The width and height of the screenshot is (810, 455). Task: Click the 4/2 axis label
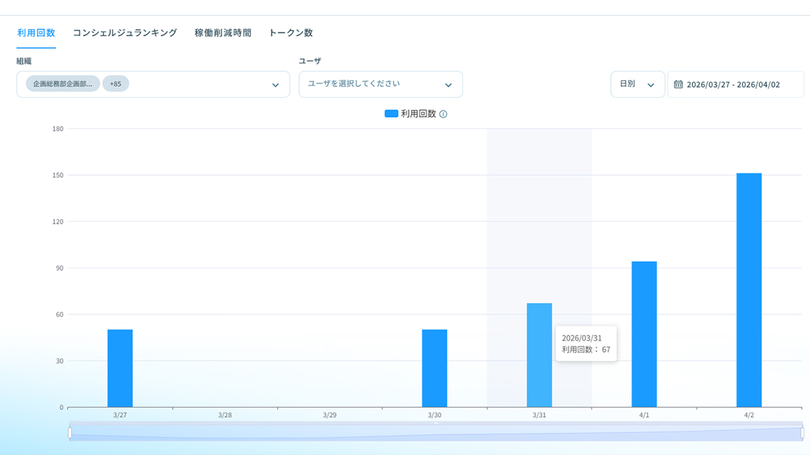tap(749, 415)
